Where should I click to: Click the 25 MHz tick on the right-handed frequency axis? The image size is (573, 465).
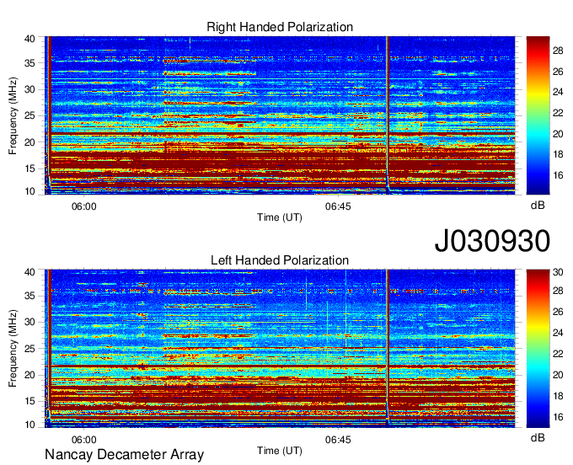(x=30, y=115)
